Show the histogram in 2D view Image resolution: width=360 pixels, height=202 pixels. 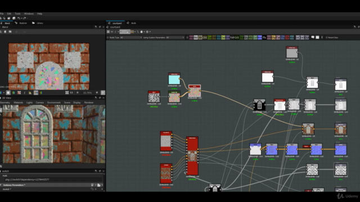(30, 93)
